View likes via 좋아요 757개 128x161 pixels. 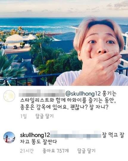pos(56,151)
